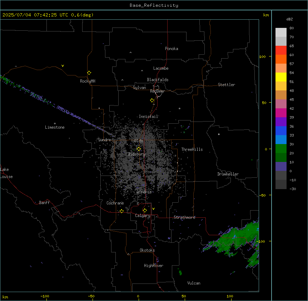The image size is (308, 301).
Task: Click the Vulcan city label
Action: 194,283
